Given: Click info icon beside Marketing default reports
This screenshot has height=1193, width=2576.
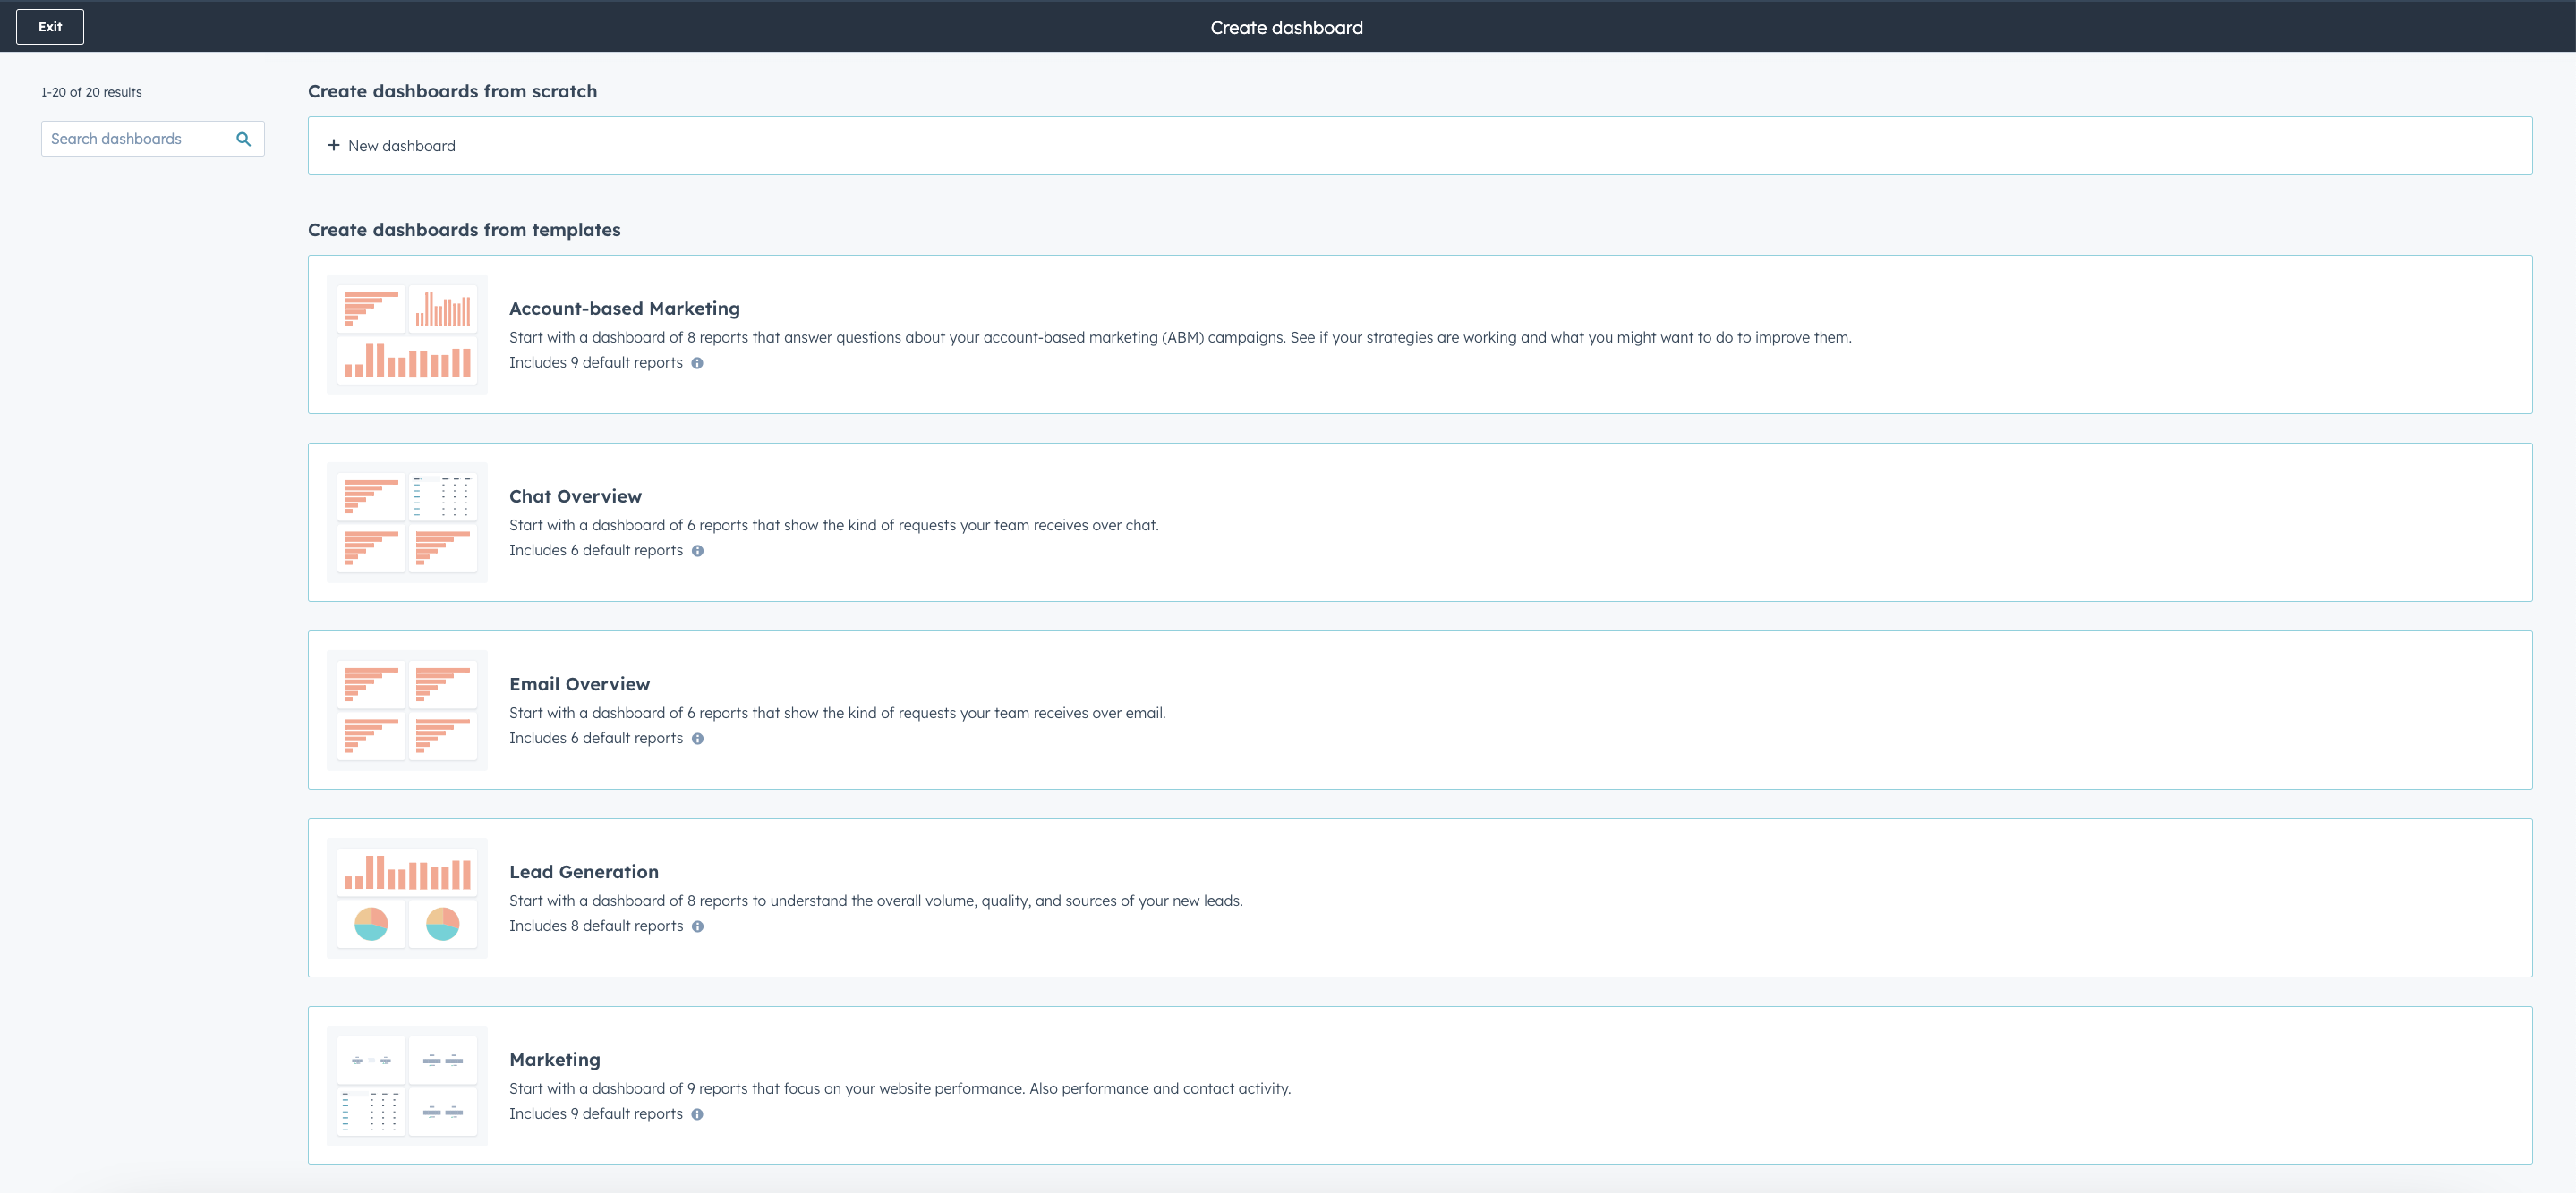Looking at the screenshot, I should coord(697,1115).
